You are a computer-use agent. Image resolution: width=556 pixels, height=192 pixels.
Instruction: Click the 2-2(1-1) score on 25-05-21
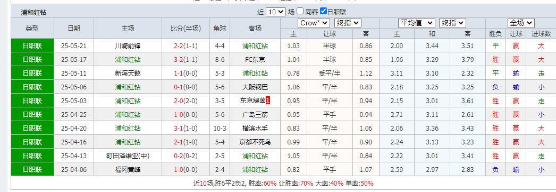click(x=186, y=46)
